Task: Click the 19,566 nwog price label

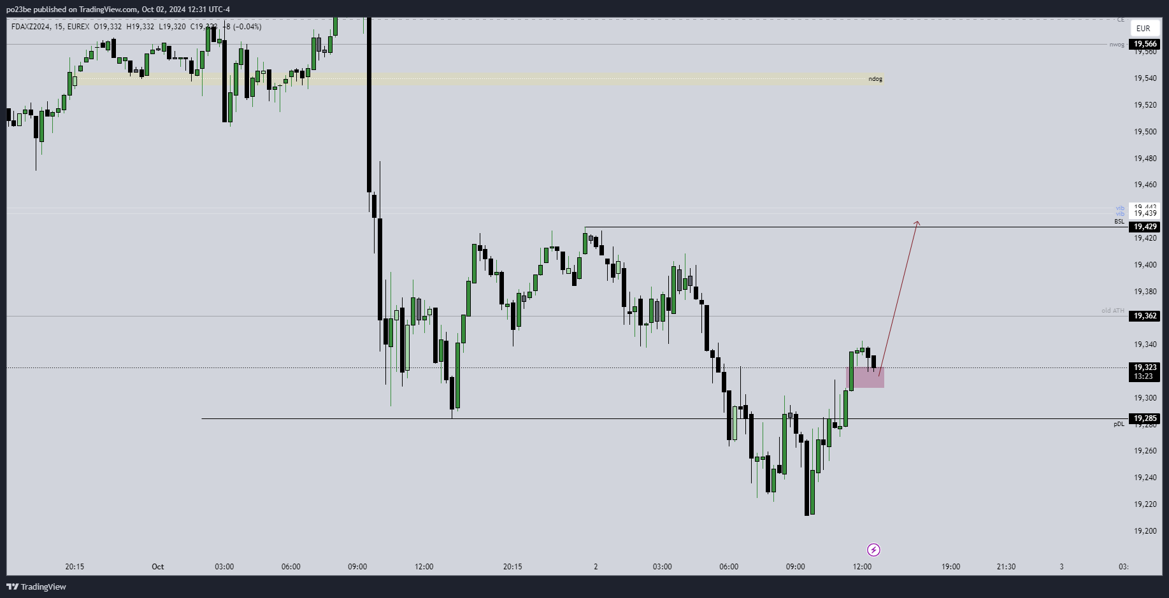Action: coord(1145,44)
